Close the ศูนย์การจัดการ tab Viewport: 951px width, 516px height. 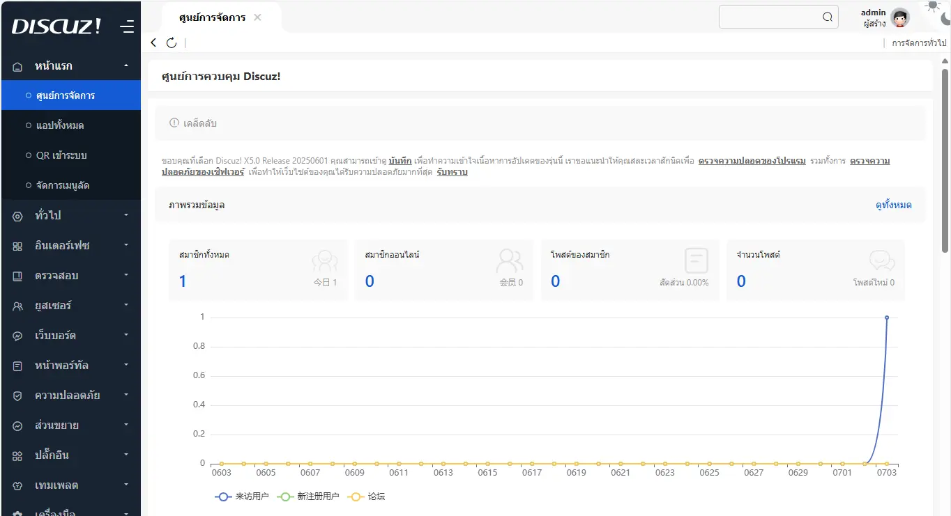tap(257, 17)
